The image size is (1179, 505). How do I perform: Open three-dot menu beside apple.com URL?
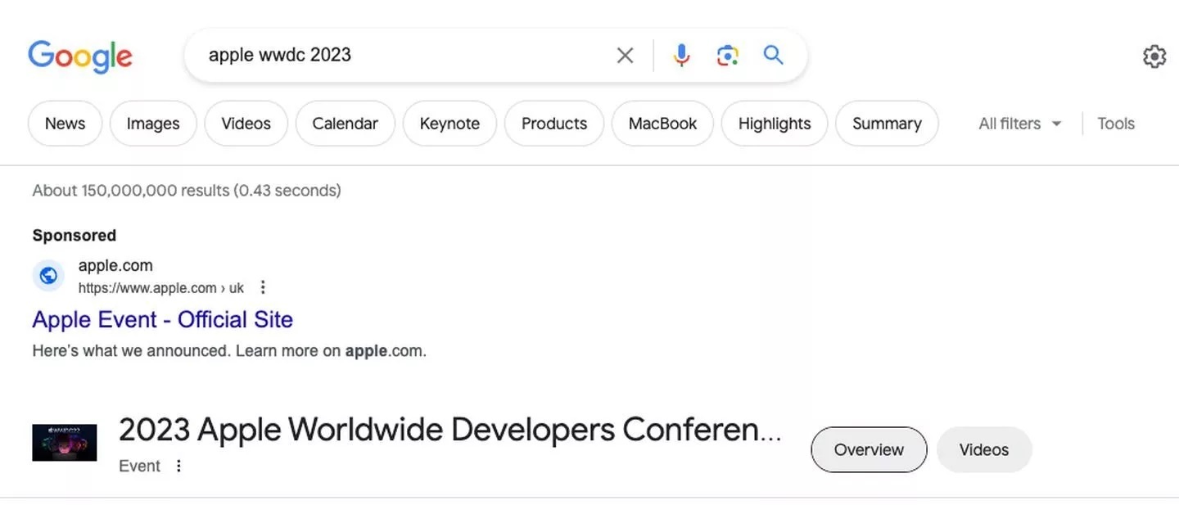[x=263, y=287]
